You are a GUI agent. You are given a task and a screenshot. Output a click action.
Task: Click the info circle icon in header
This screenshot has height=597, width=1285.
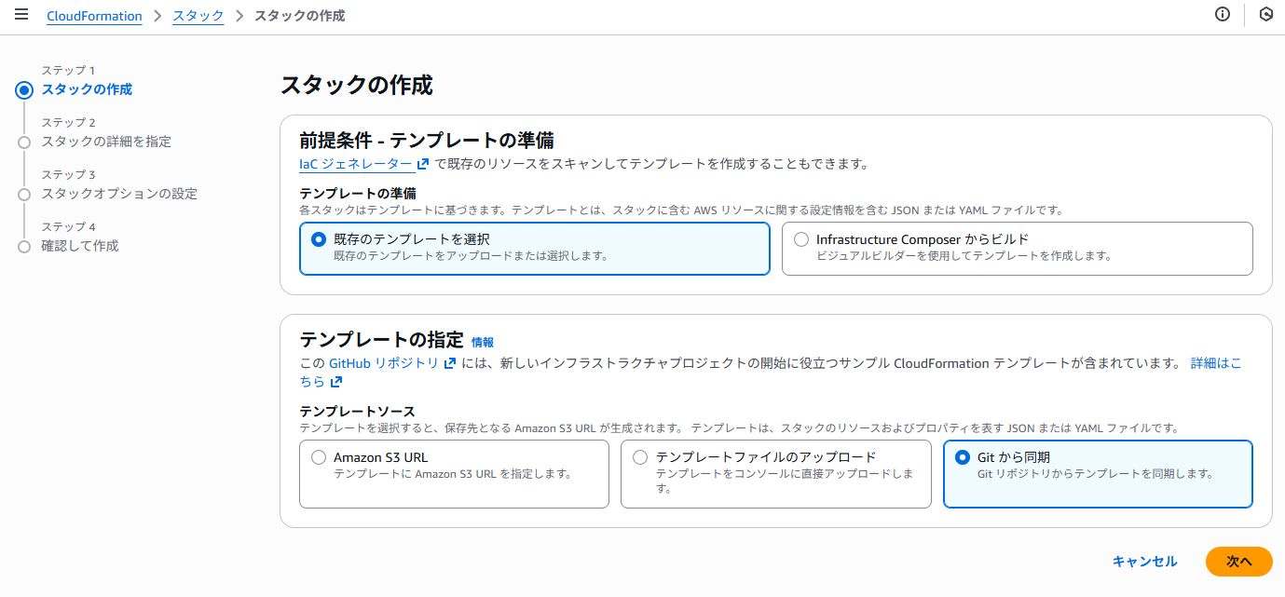point(1223,15)
